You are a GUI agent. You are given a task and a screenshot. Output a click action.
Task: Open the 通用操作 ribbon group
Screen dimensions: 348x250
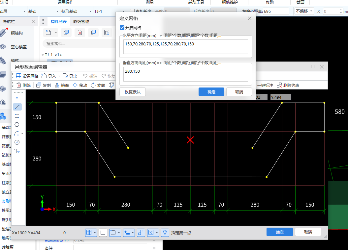[x=65, y=2]
